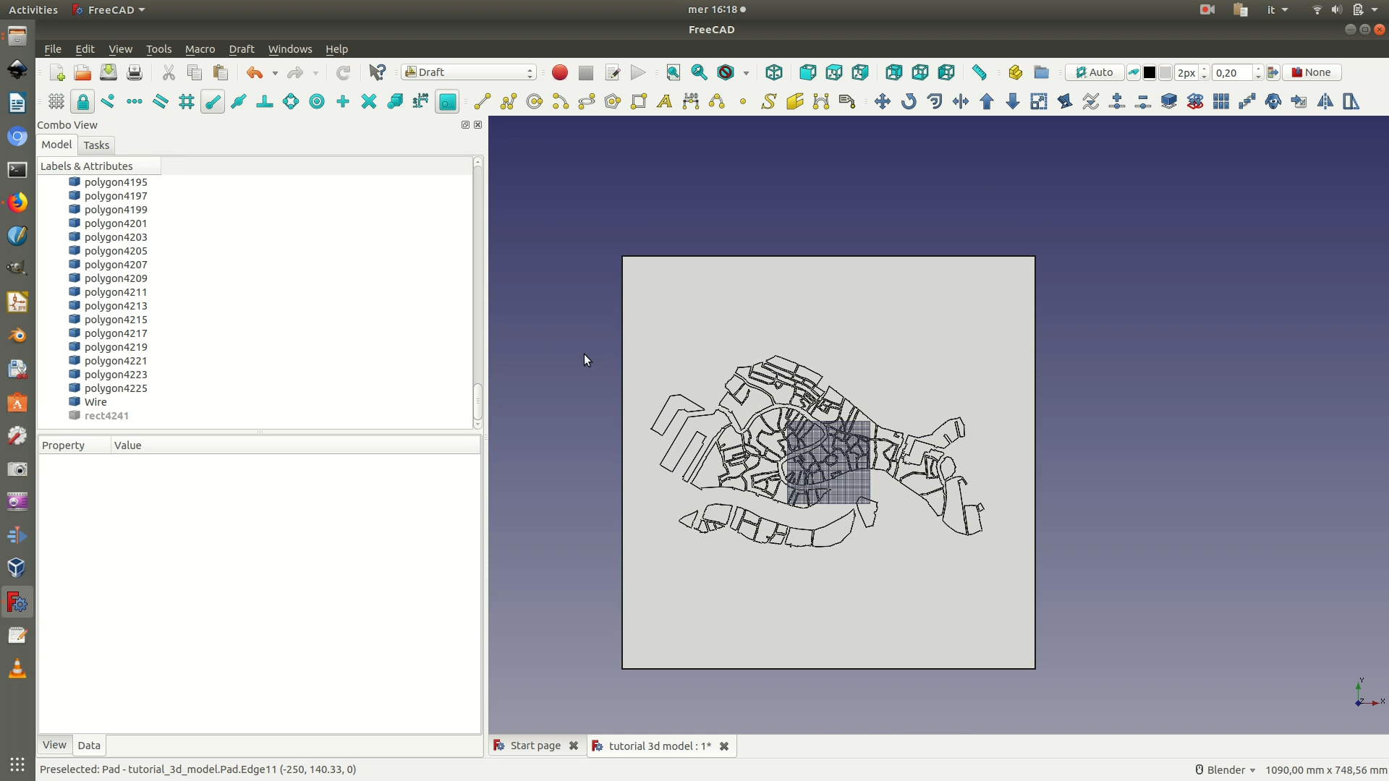The width and height of the screenshot is (1389, 781).
Task: Click the Fit All view icon
Action: pos(674,72)
